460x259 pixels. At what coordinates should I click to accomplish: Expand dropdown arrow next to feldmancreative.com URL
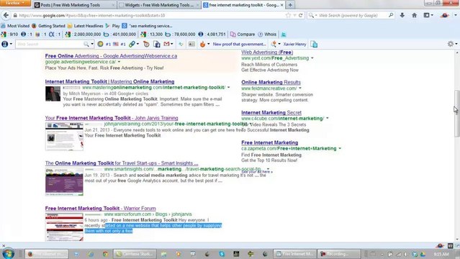(x=300, y=88)
